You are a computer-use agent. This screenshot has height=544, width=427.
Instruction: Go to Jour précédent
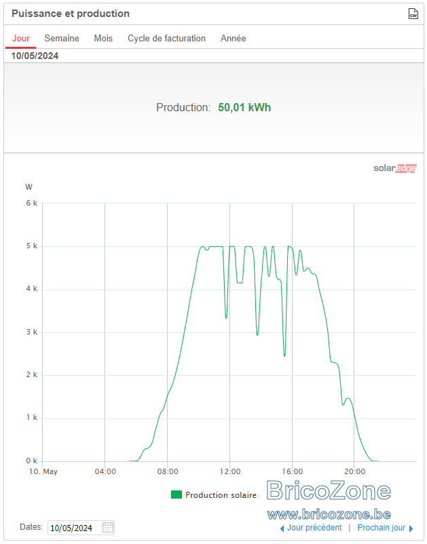pos(314,528)
